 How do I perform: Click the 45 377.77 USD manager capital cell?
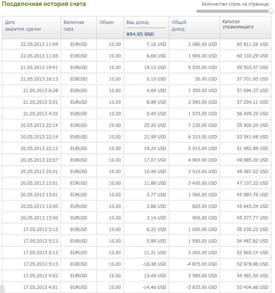tap(252, 218)
